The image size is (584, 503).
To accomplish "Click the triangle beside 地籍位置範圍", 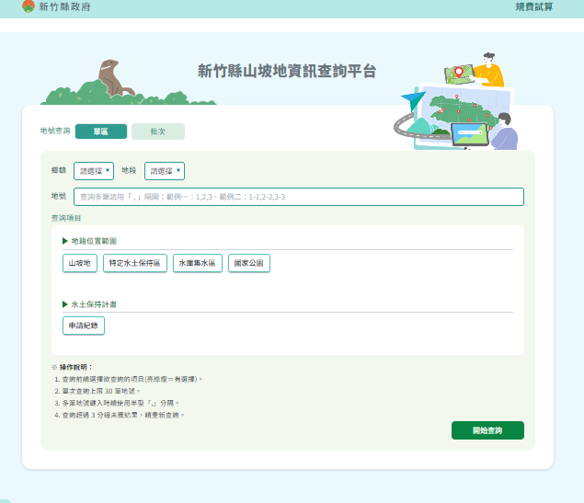I will pos(65,240).
